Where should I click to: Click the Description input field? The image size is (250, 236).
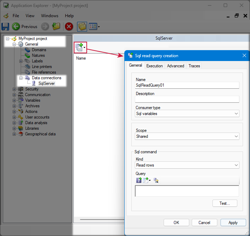tap(187, 99)
